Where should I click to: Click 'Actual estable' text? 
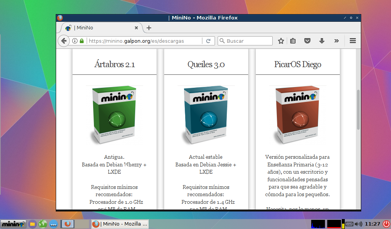pos(206,157)
